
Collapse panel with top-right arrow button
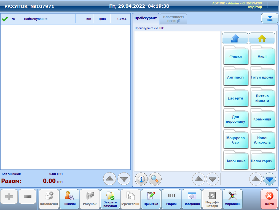[x=270, y=18]
